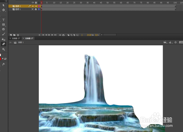Delete layer with the trash icon

point(18,35)
